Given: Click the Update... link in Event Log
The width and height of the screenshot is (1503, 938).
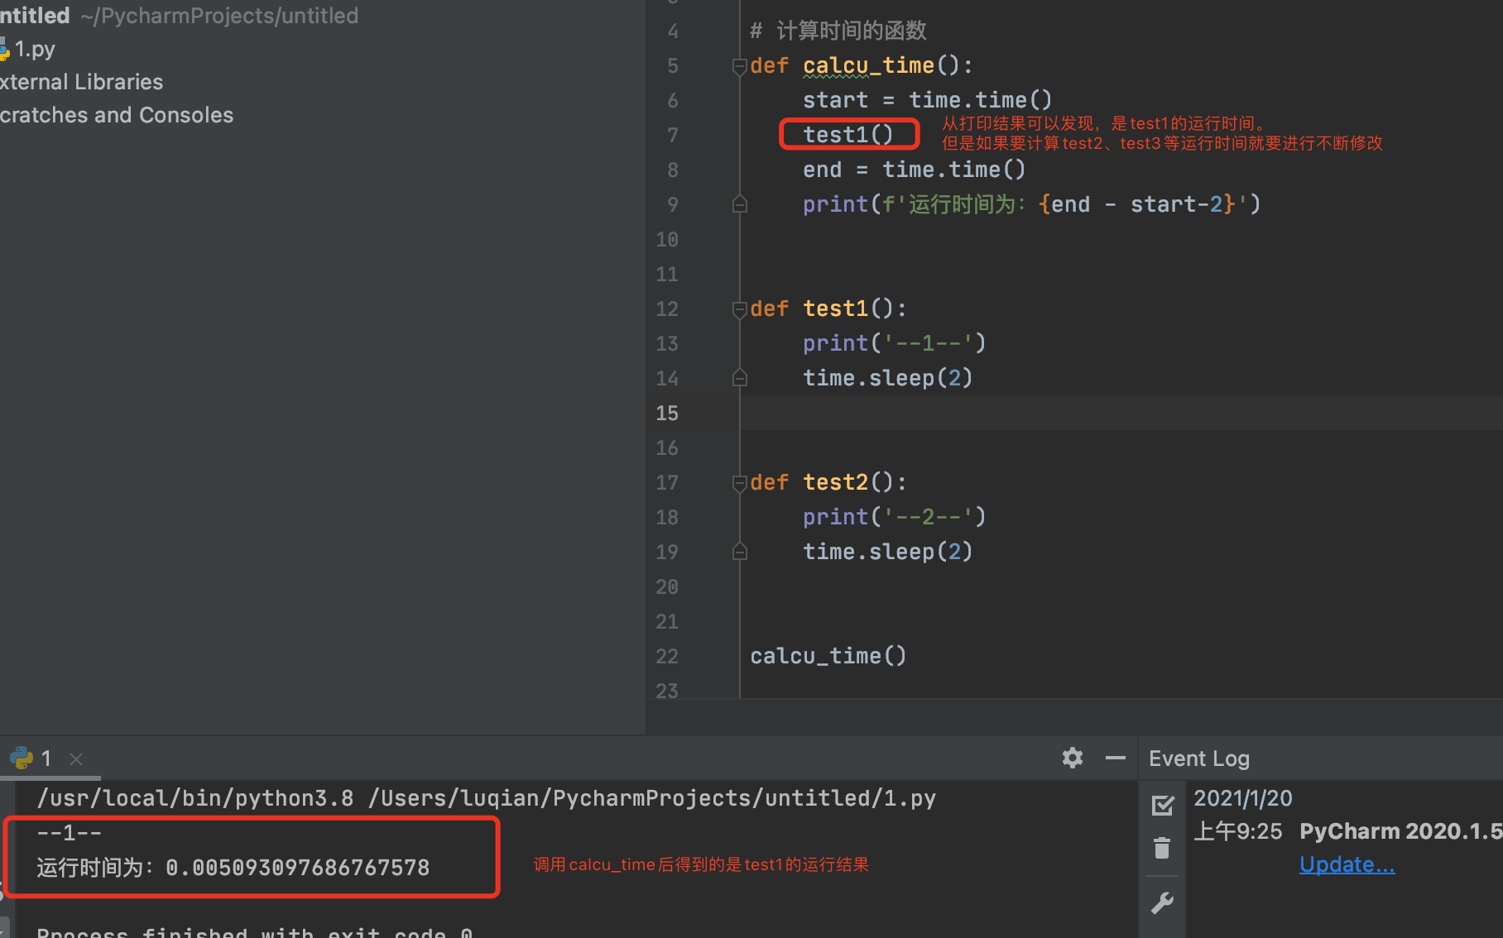Looking at the screenshot, I should 1347,864.
